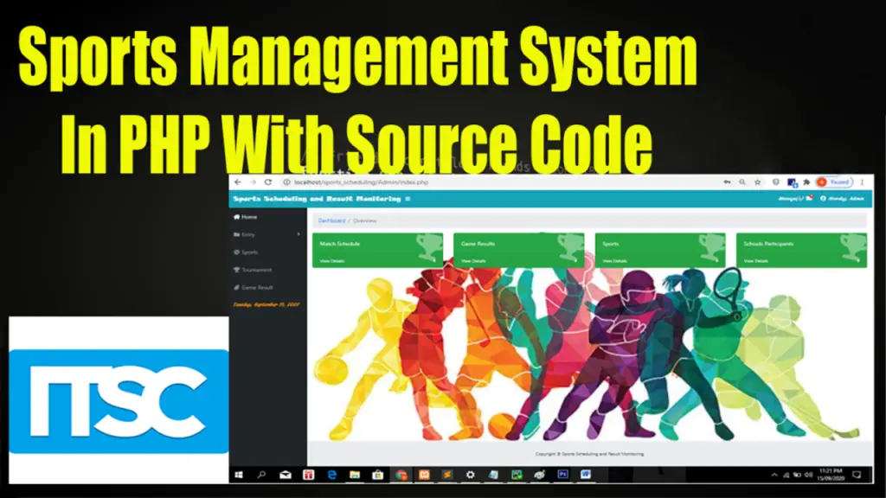Bookmark the page with the star icon
Screen dimensions: 886x498
click(x=758, y=182)
